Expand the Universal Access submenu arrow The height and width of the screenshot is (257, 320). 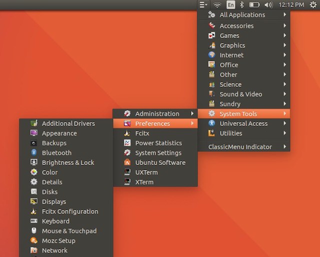284,123
